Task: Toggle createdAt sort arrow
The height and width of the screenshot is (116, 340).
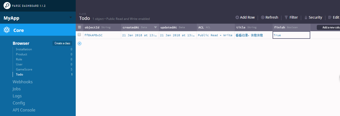Action: pos(155,27)
